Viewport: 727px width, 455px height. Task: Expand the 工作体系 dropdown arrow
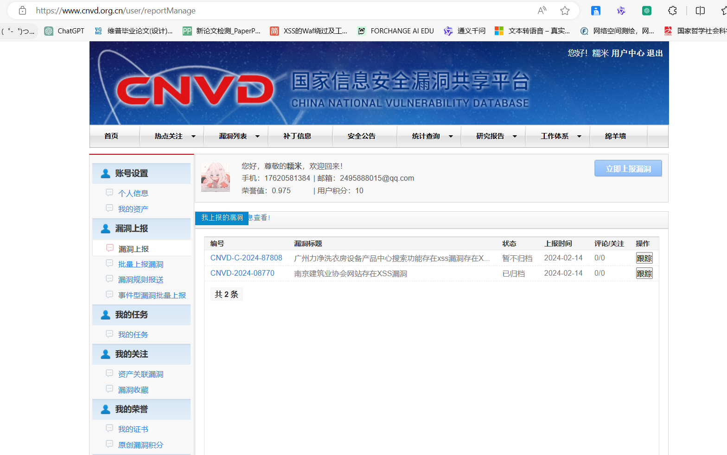coord(579,136)
